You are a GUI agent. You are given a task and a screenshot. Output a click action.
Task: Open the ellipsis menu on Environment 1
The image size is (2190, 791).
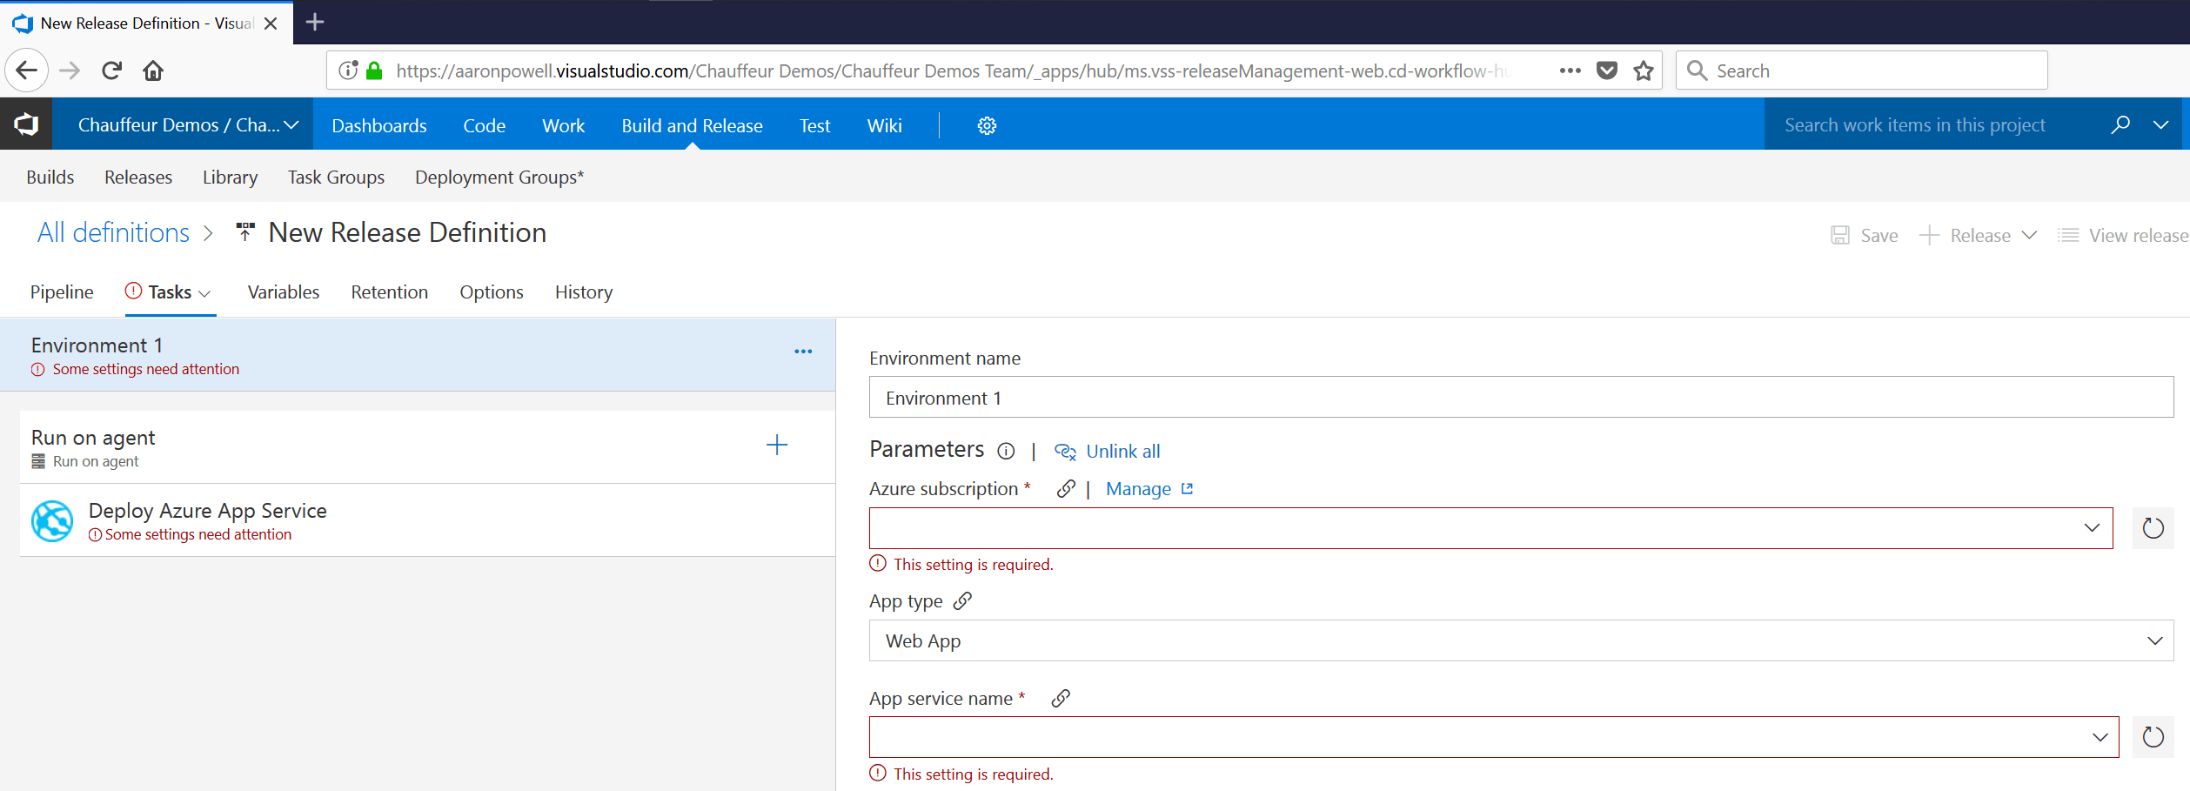pos(802,351)
